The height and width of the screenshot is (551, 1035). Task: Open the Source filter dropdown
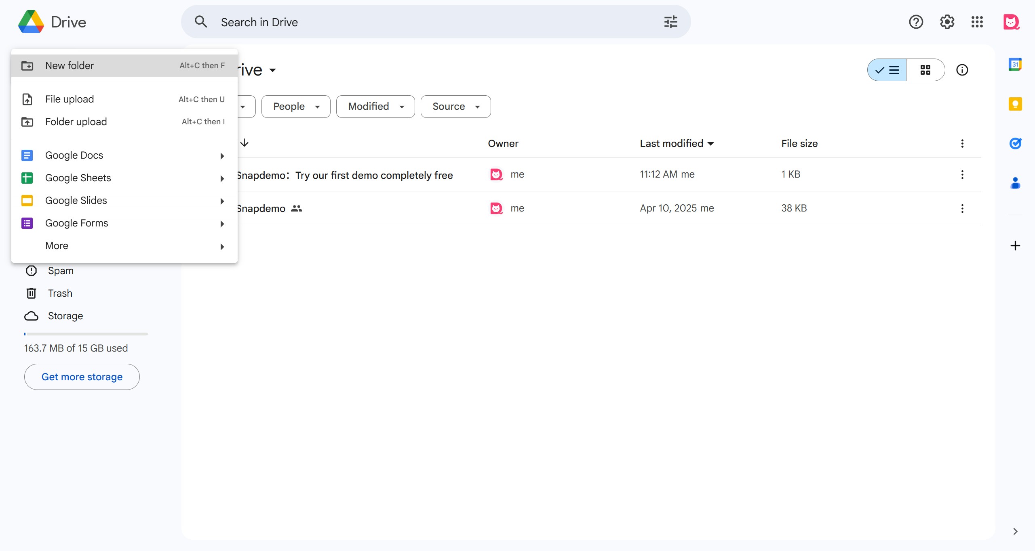pyautogui.click(x=455, y=107)
